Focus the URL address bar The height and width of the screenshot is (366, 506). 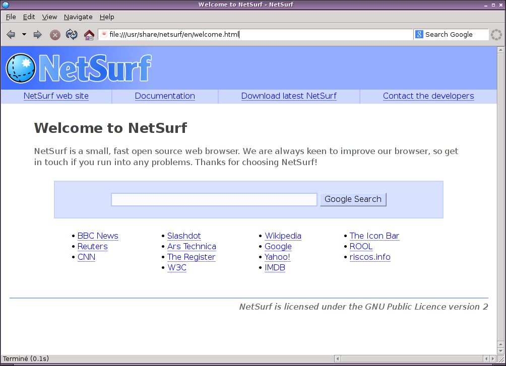tap(255, 35)
